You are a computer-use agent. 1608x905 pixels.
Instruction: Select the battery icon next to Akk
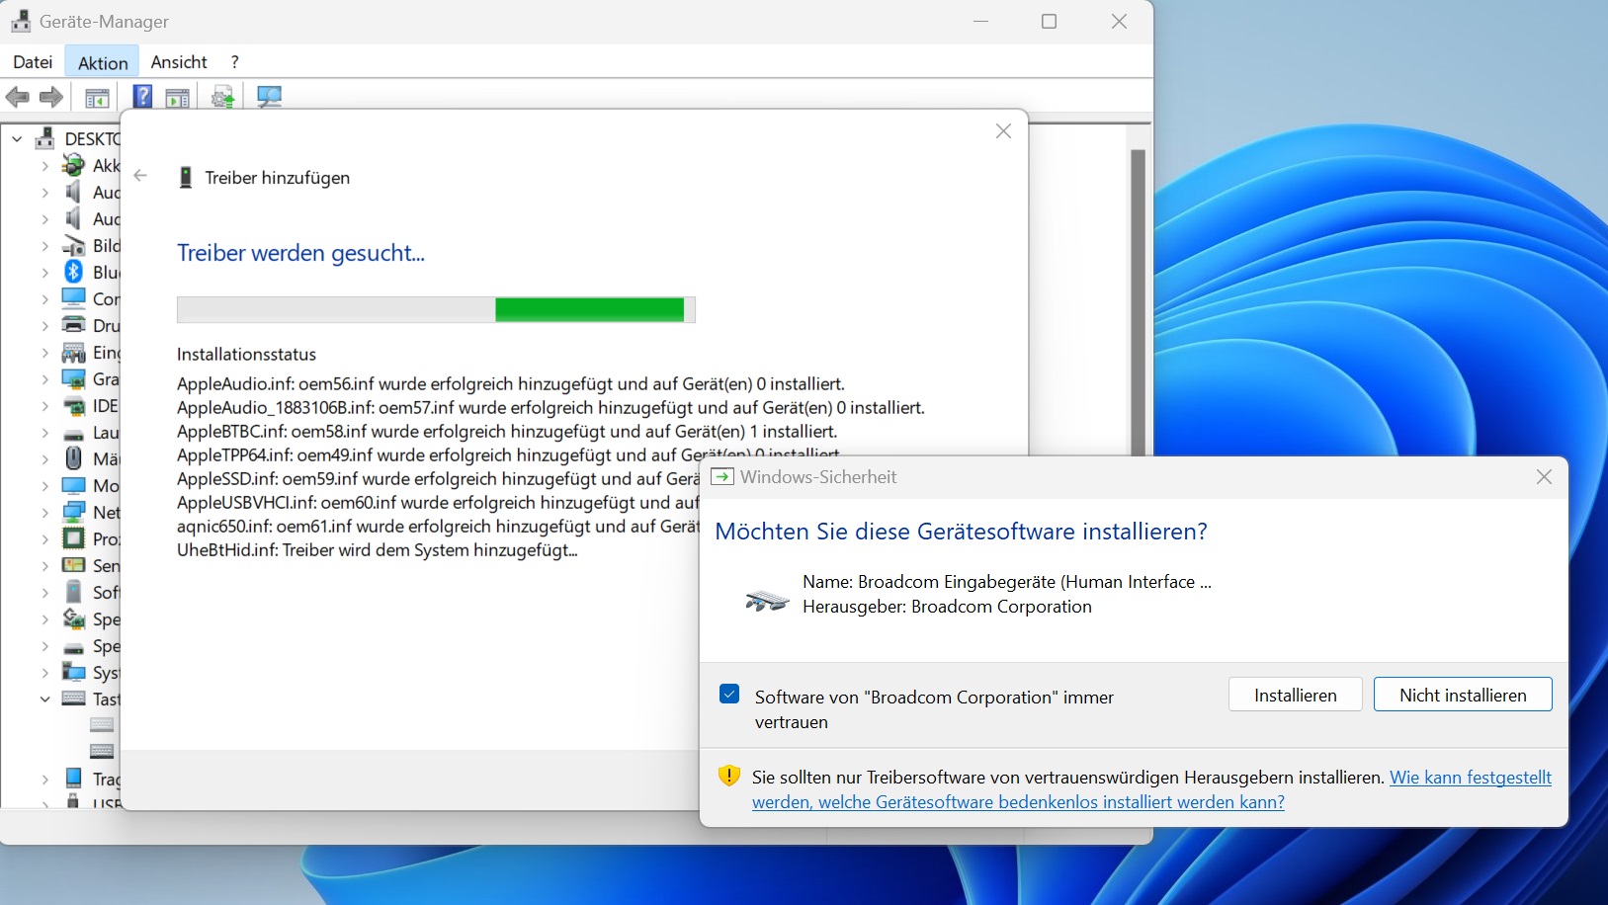[x=73, y=165]
